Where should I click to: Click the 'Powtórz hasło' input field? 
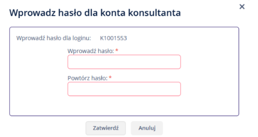(x=124, y=89)
